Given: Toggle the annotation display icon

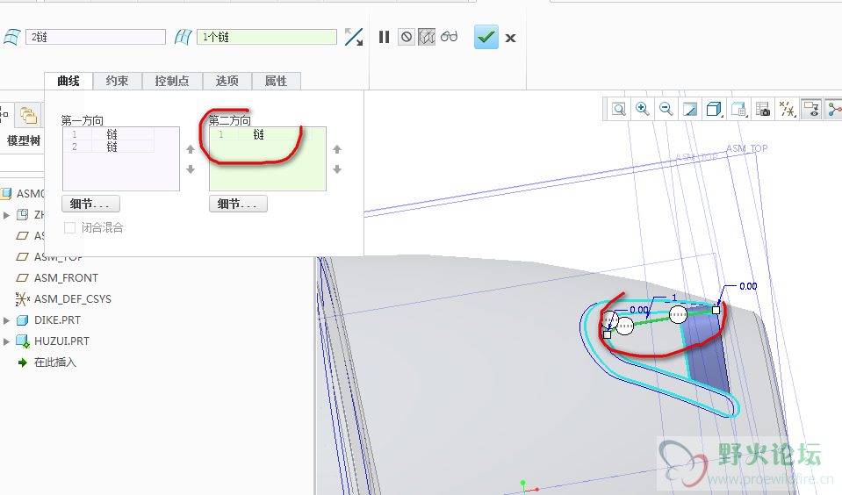Looking at the screenshot, I should [x=811, y=109].
